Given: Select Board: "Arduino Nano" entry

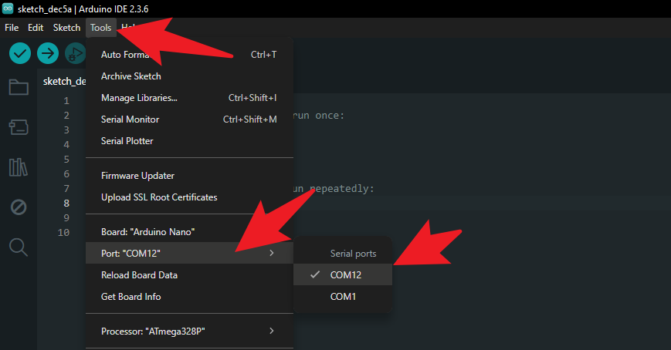Looking at the screenshot, I should [190, 232].
